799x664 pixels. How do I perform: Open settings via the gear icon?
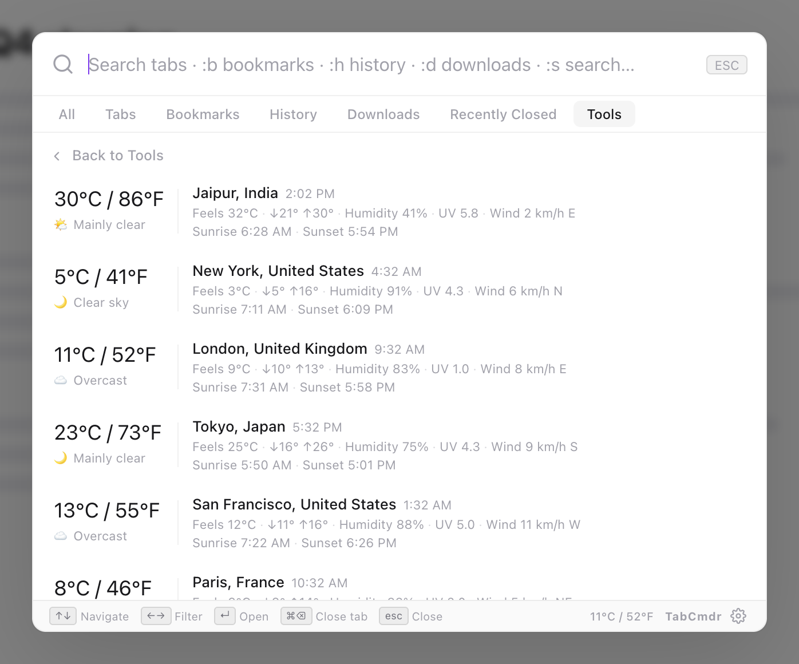(x=738, y=616)
